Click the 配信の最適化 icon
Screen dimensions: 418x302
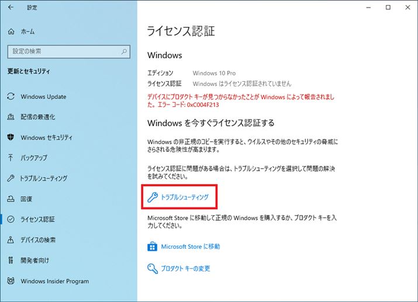coord(11,117)
